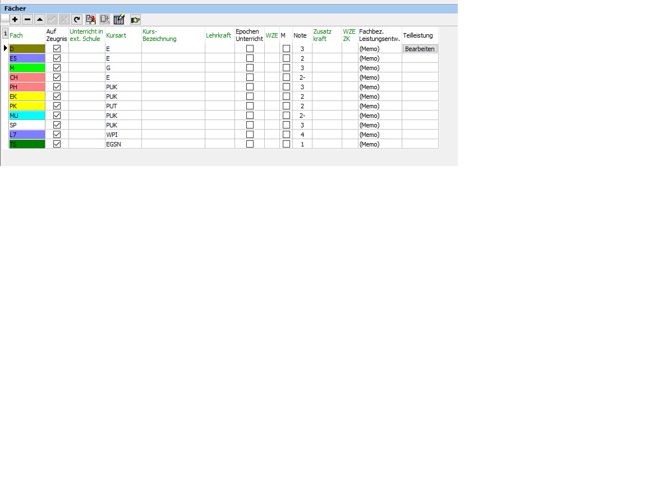Select the cyan MU subject cell

click(x=27, y=115)
